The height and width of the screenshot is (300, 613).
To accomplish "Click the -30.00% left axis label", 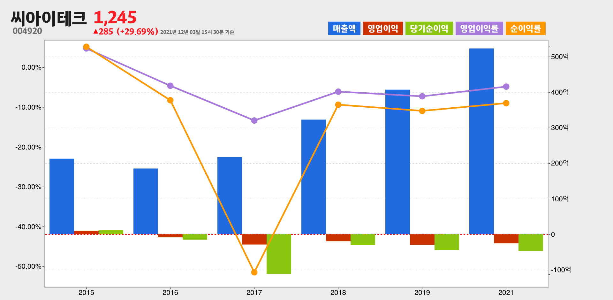I will tap(28, 187).
